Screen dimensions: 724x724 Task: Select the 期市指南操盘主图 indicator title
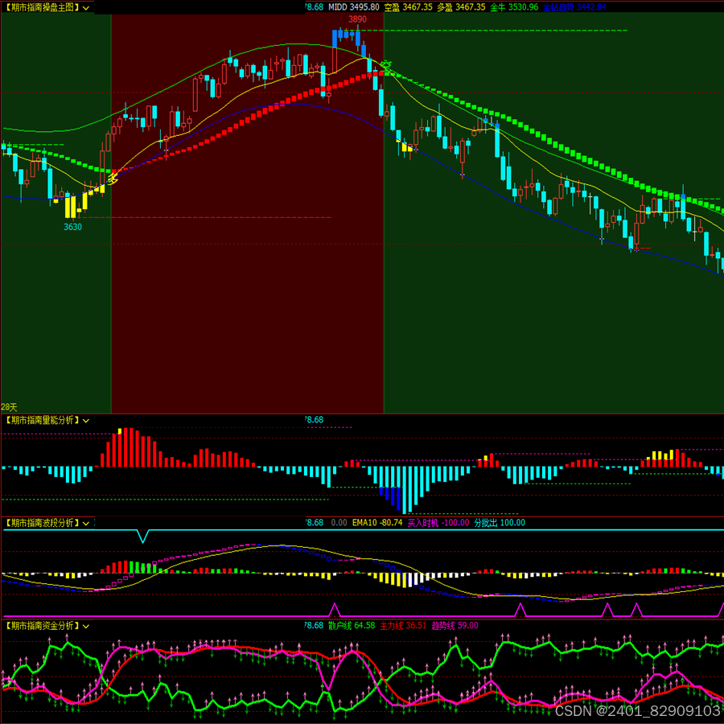click(x=42, y=8)
